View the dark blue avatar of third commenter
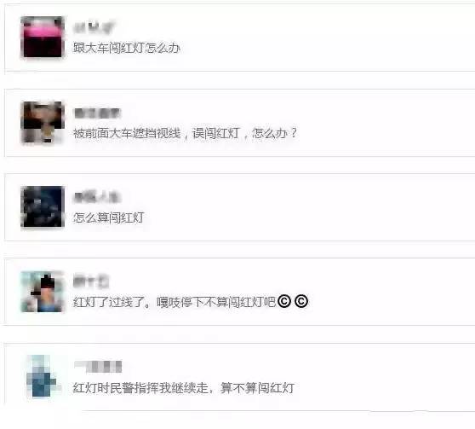The width and height of the screenshot is (475, 429). 43,206
